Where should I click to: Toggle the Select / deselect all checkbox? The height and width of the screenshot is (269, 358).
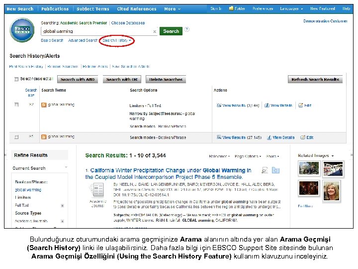tap(16, 79)
